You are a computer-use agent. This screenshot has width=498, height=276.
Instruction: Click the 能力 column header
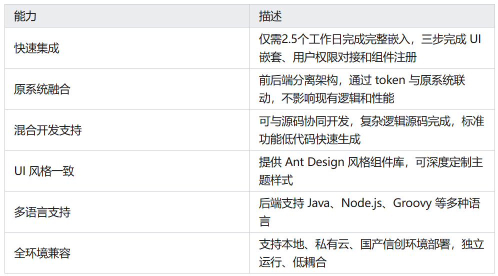(x=127, y=16)
